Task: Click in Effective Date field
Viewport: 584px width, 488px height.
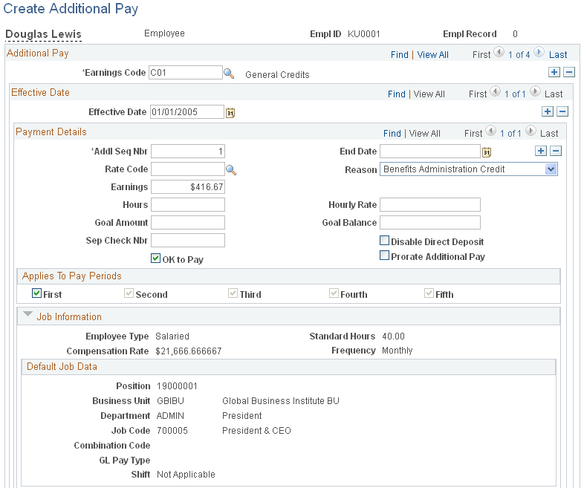Action: pos(187,112)
